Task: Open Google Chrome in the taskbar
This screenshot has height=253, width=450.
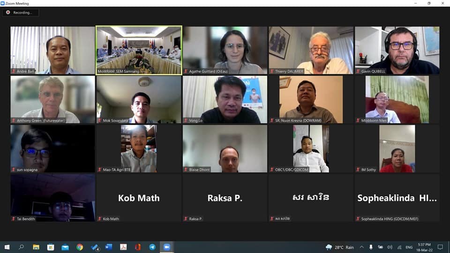Action: point(80,247)
